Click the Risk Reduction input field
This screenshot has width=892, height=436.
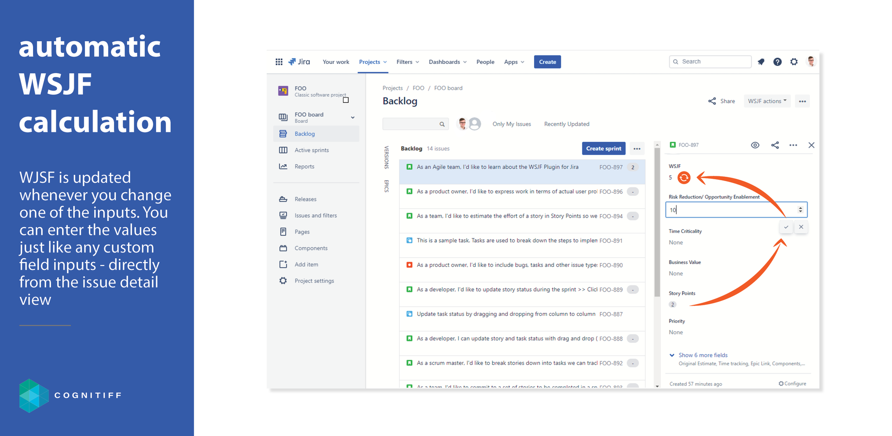tap(736, 210)
